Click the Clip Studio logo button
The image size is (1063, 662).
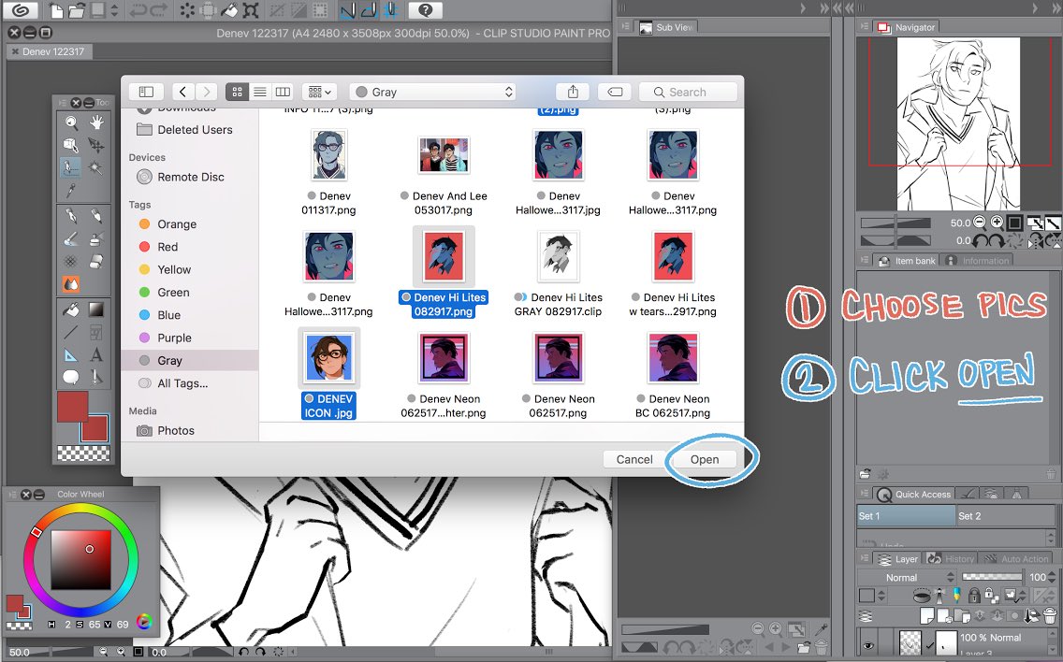[21, 10]
